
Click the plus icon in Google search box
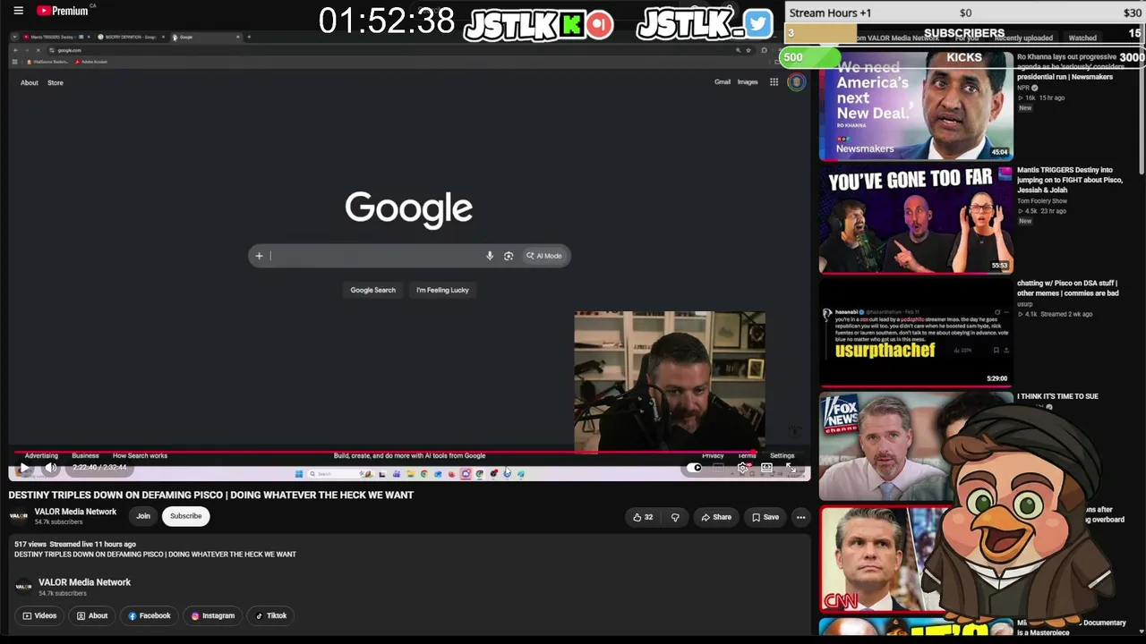[259, 256]
